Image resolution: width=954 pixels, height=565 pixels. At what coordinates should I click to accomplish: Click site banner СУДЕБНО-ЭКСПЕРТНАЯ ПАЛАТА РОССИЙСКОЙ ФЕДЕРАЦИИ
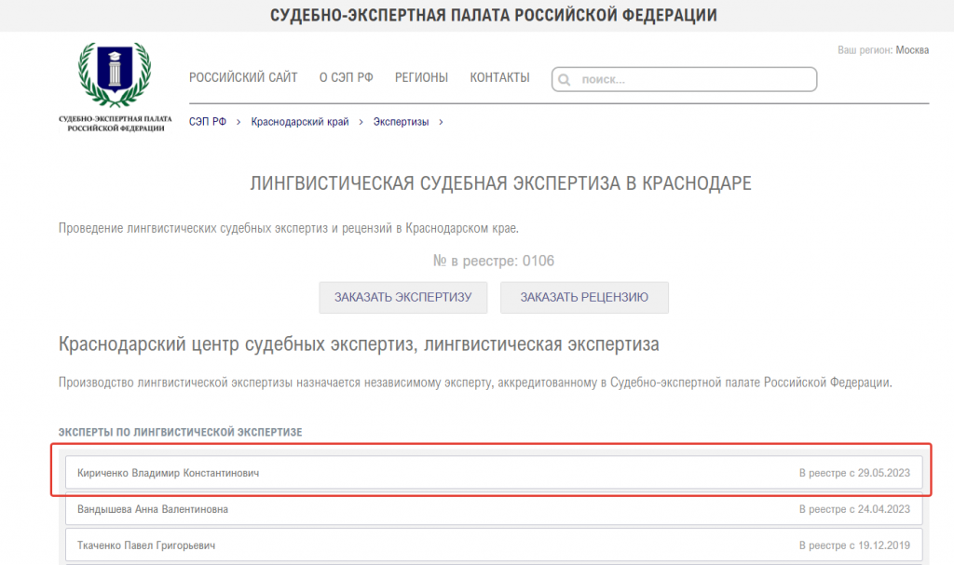494,15
